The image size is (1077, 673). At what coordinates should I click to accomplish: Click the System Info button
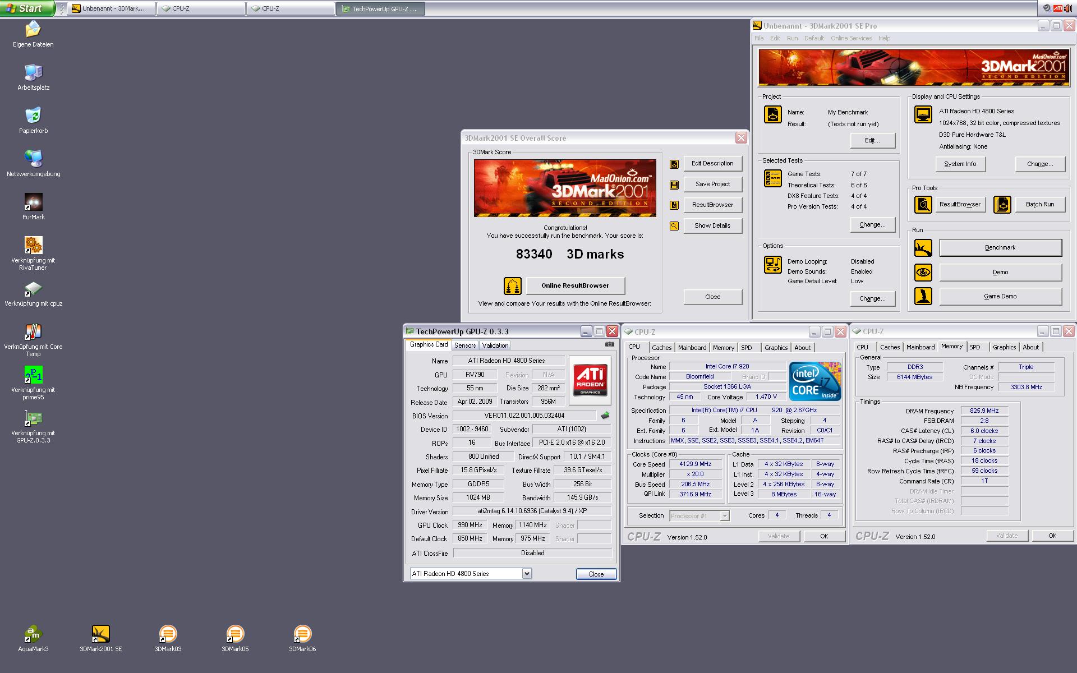[x=960, y=164]
